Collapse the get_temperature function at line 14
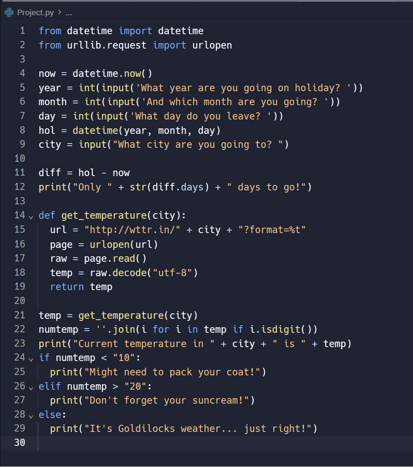413x467 pixels. click(x=31, y=217)
